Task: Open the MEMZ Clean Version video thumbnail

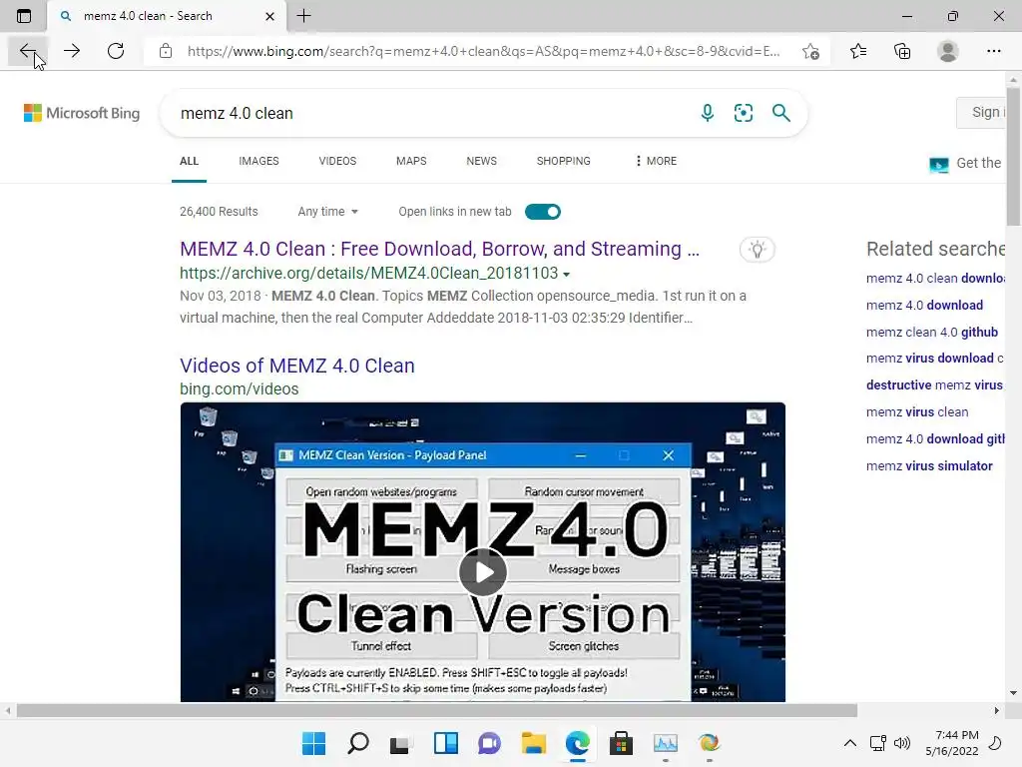Action: coord(482,551)
